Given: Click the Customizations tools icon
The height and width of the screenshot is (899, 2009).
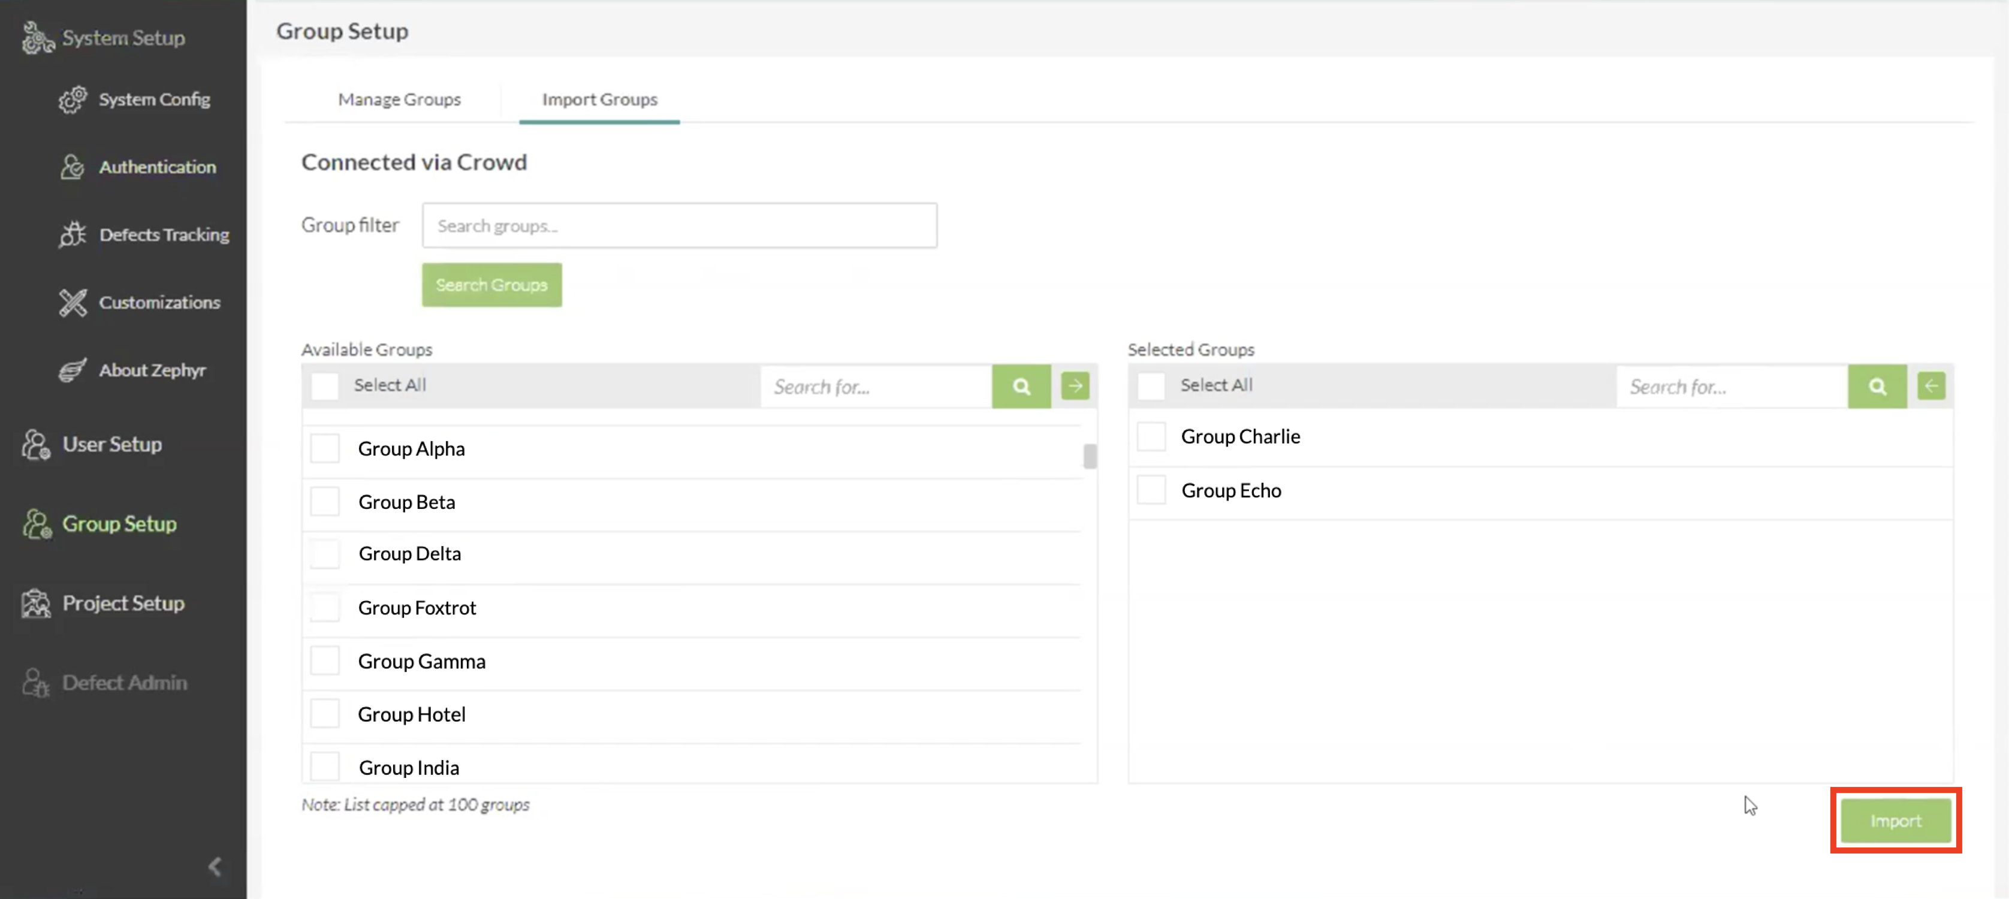Looking at the screenshot, I should (x=73, y=303).
